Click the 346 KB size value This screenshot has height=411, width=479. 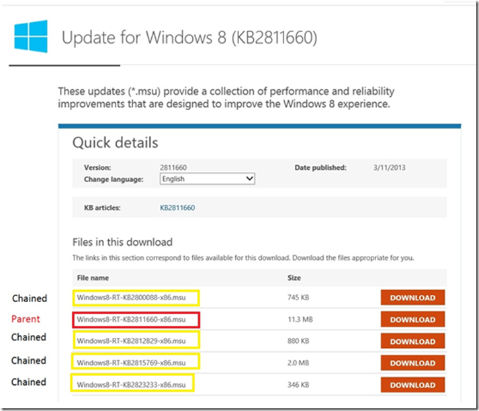pyautogui.click(x=298, y=385)
